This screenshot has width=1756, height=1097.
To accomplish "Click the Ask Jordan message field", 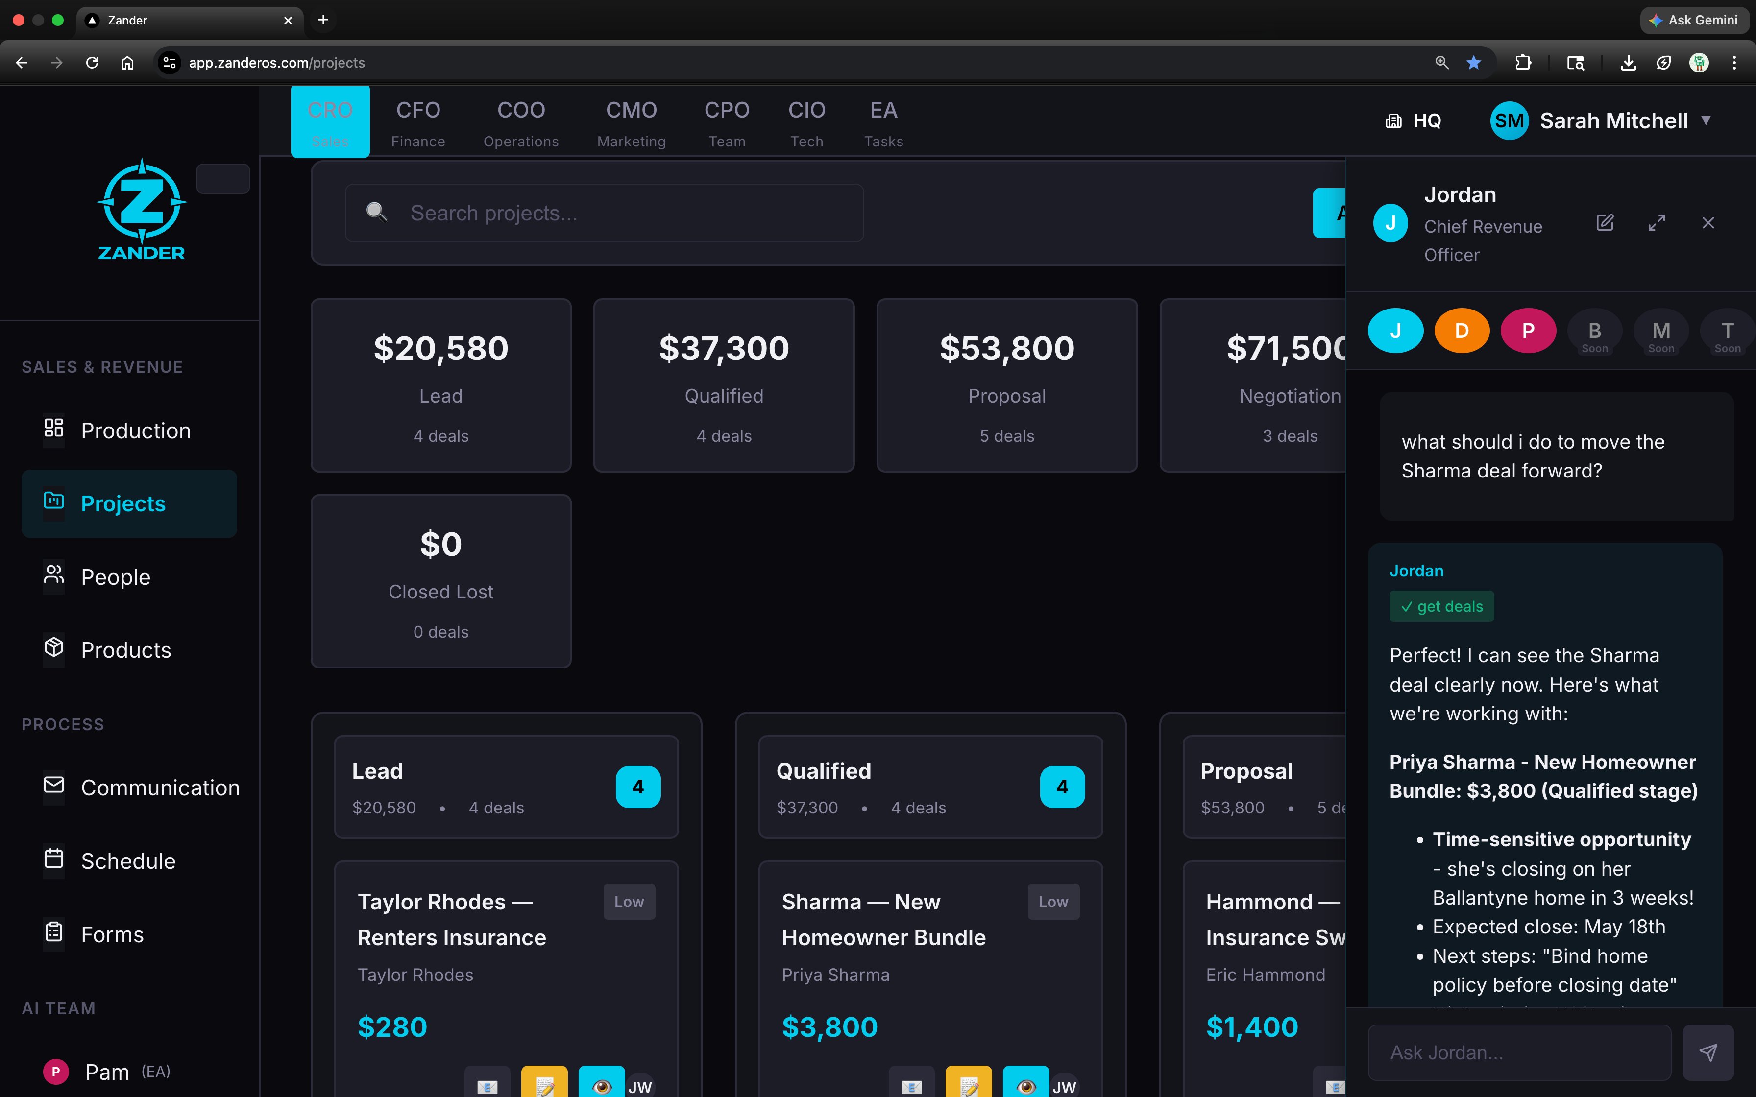I will click(x=1519, y=1052).
